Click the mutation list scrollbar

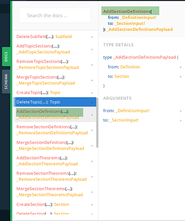pyautogui.click(x=97, y=122)
